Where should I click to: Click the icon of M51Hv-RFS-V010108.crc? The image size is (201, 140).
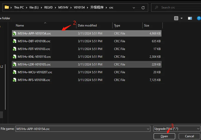15,80
